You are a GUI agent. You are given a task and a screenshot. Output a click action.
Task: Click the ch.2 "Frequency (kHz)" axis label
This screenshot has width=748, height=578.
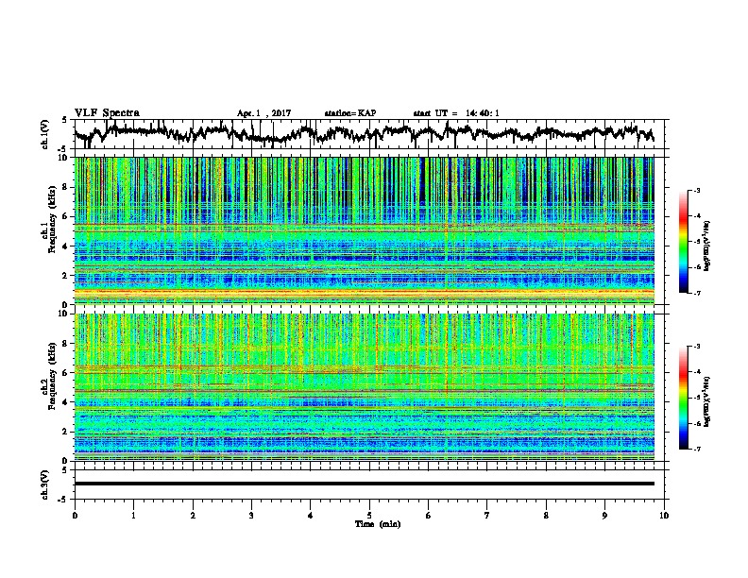[52, 376]
